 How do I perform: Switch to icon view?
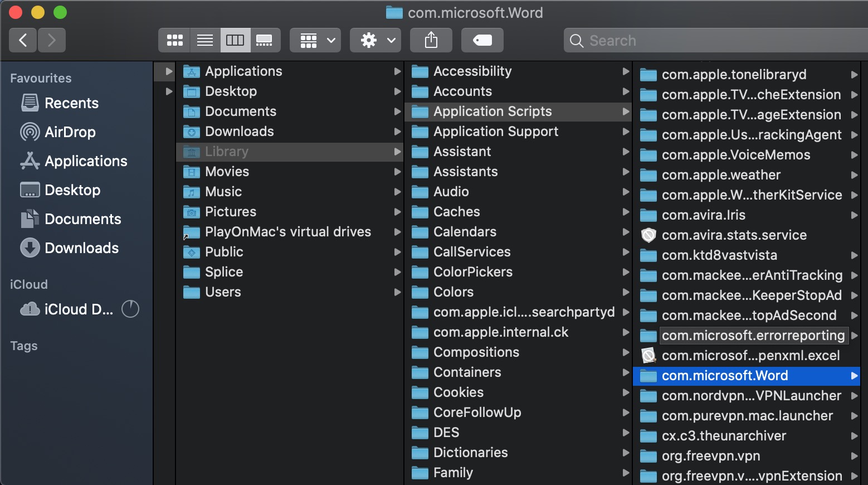coord(174,40)
